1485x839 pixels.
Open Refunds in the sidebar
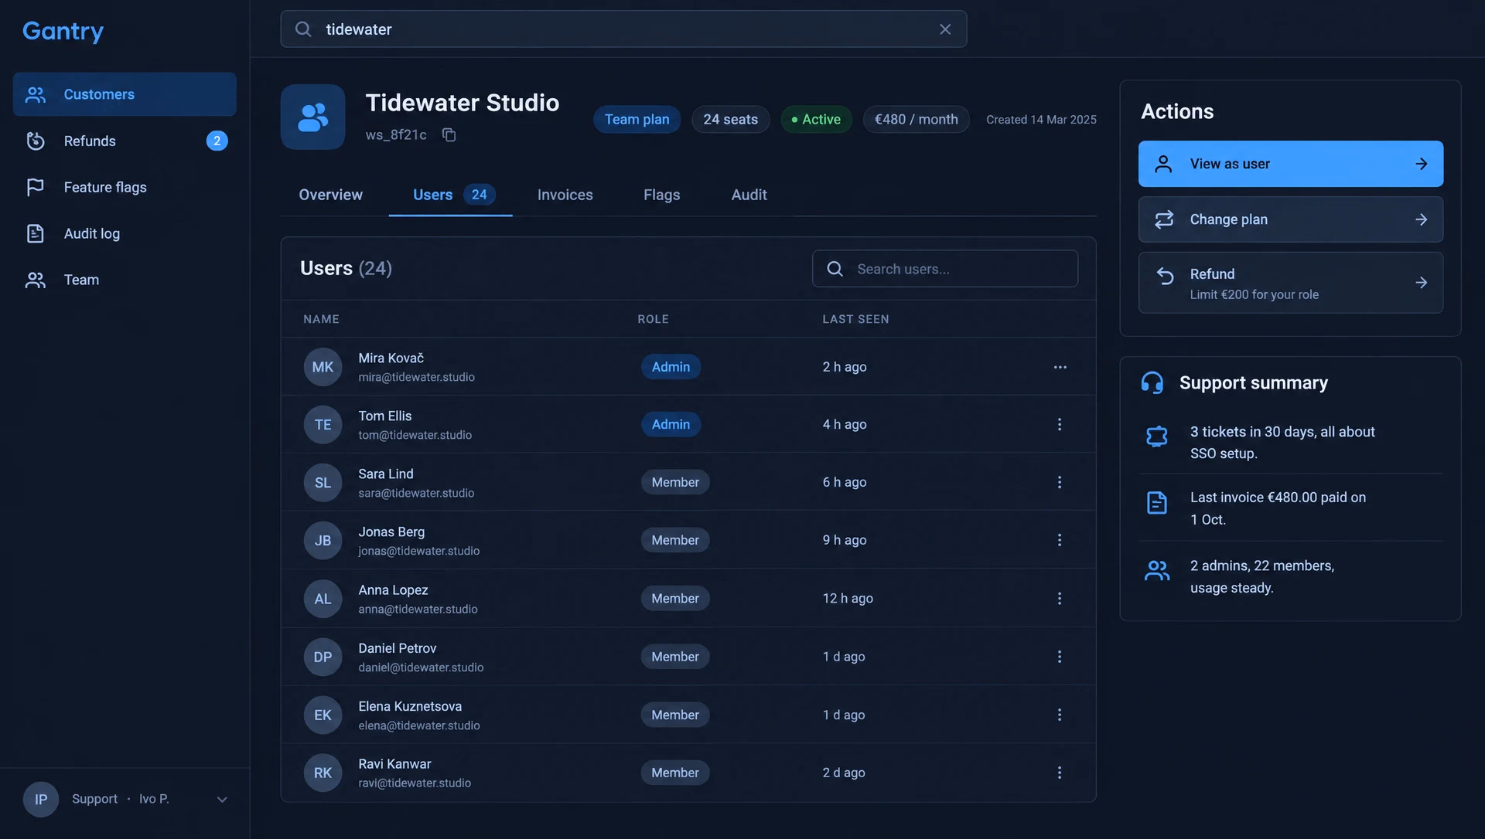[x=125, y=141]
